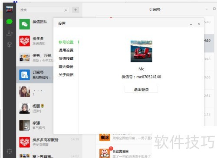Select the 帐号设置 settings tab
The height and width of the screenshot is (158, 217).
pos(66,42)
